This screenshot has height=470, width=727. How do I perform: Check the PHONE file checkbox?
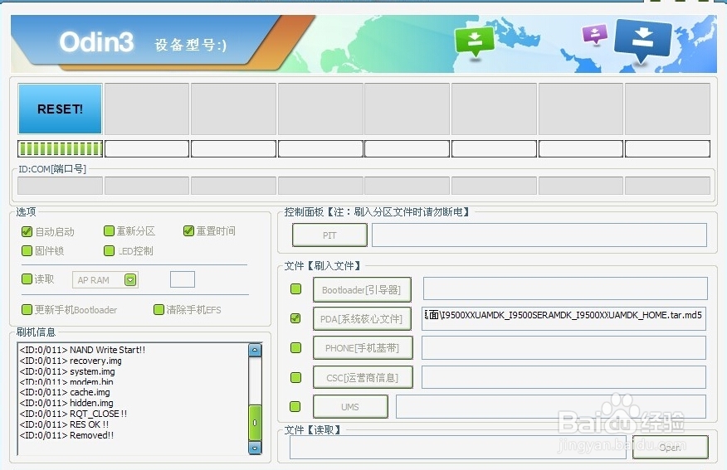[x=295, y=347]
